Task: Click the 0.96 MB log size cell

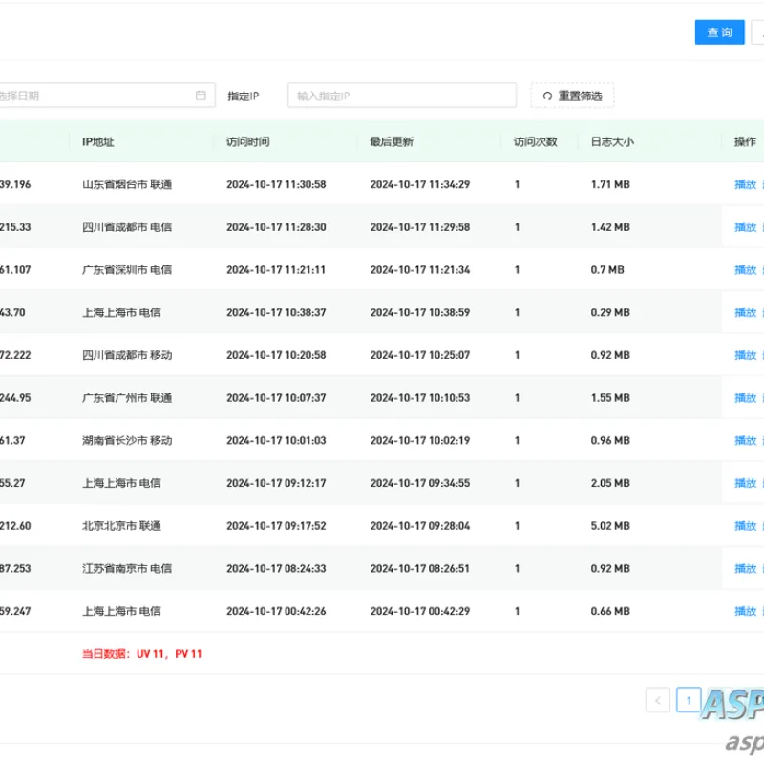Action: click(x=610, y=440)
